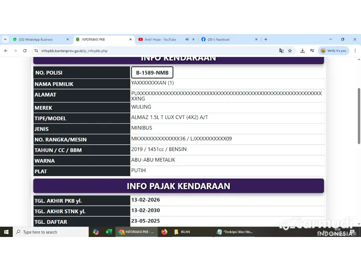Open the Chrome three-dot menu
The height and width of the screenshot is (271, 361).
point(355,51)
